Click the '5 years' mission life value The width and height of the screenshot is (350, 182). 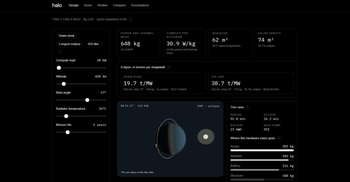click(99, 125)
